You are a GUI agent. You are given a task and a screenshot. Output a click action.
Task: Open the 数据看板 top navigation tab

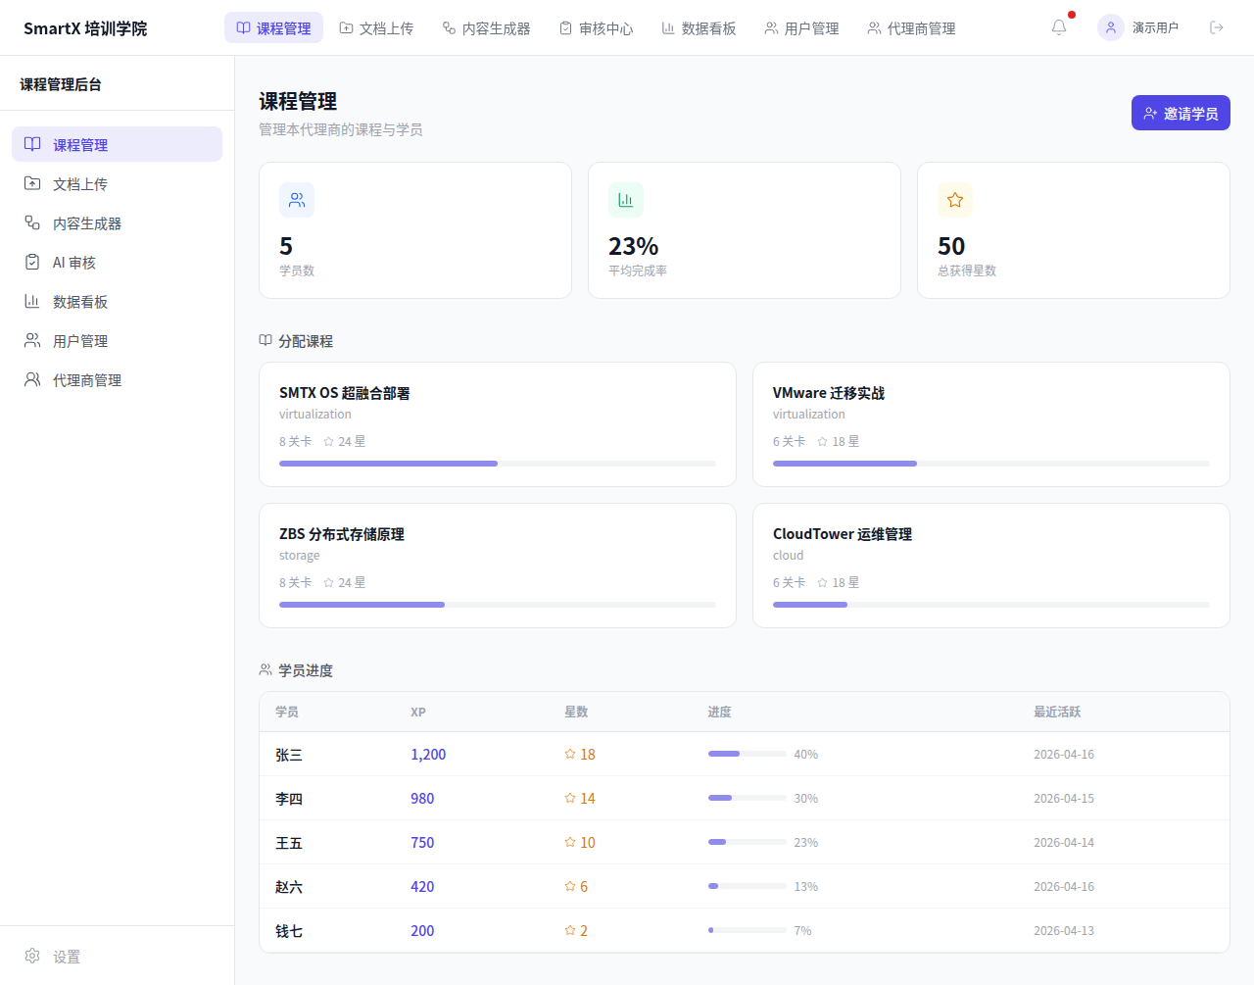tap(699, 28)
